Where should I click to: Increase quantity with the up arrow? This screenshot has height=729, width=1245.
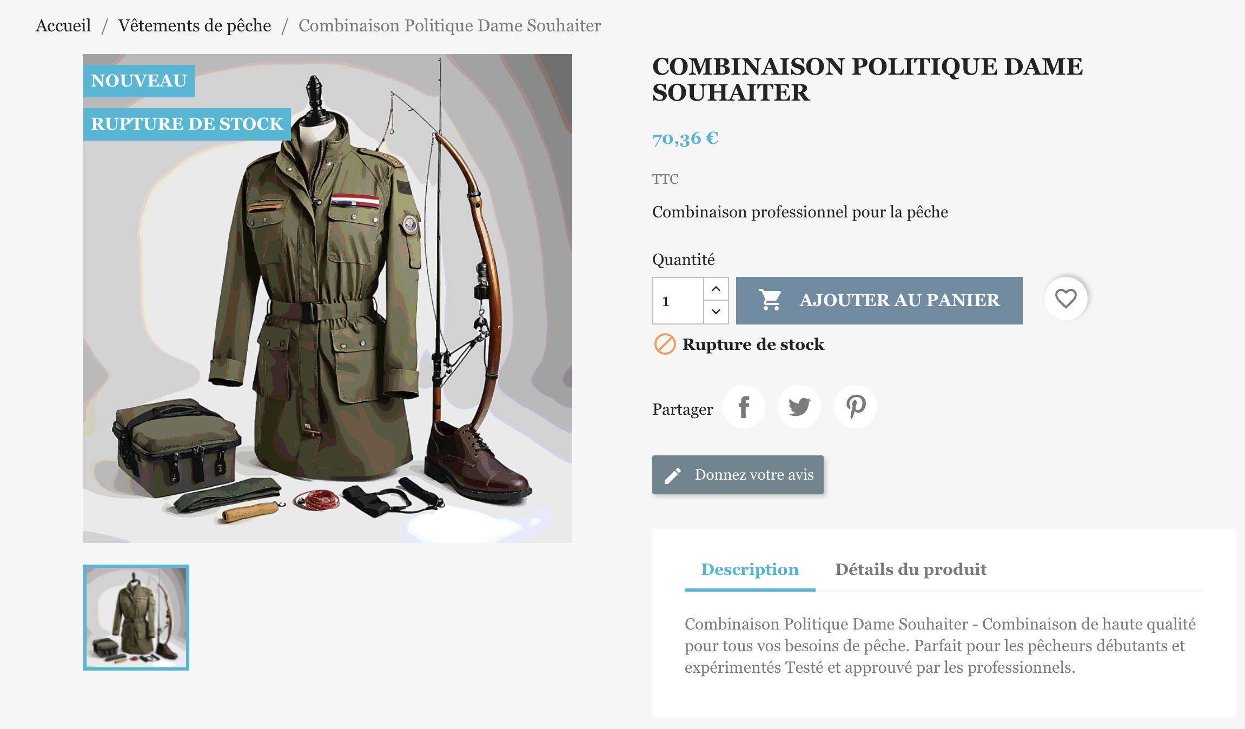click(x=716, y=289)
